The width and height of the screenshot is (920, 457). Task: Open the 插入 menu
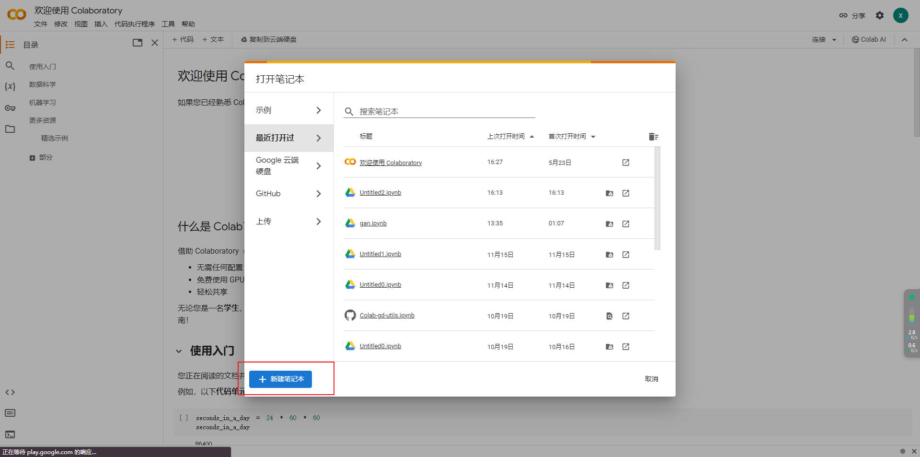[101, 24]
